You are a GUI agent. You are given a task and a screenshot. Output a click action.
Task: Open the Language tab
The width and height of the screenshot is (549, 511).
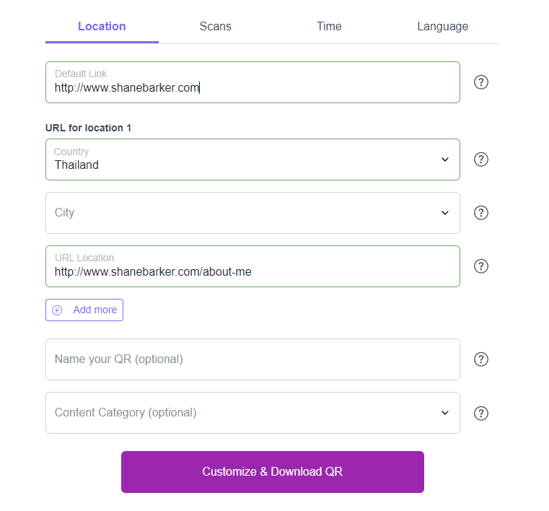click(x=442, y=27)
